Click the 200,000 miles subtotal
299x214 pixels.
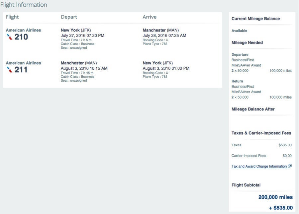point(275,197)
